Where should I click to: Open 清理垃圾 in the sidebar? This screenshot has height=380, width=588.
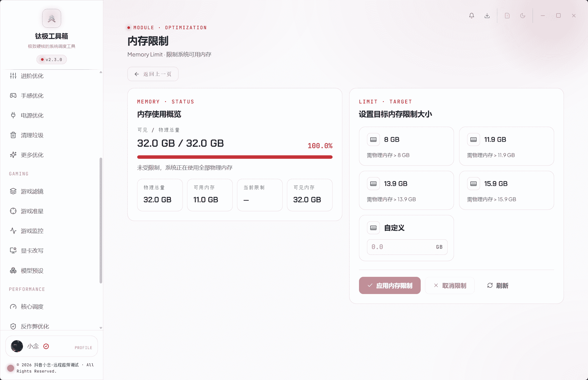point(52,135)
